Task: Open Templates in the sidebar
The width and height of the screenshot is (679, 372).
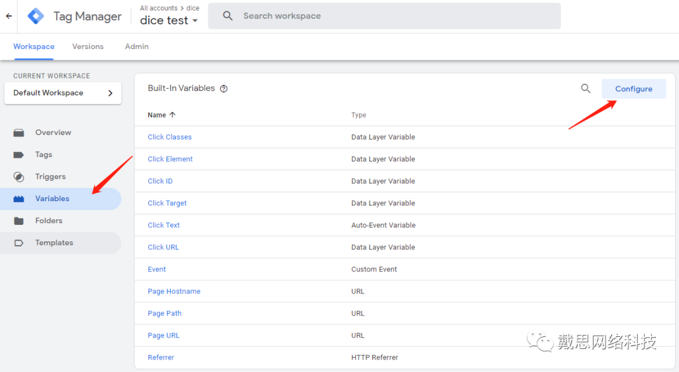Action: click(x=54, y=243)
